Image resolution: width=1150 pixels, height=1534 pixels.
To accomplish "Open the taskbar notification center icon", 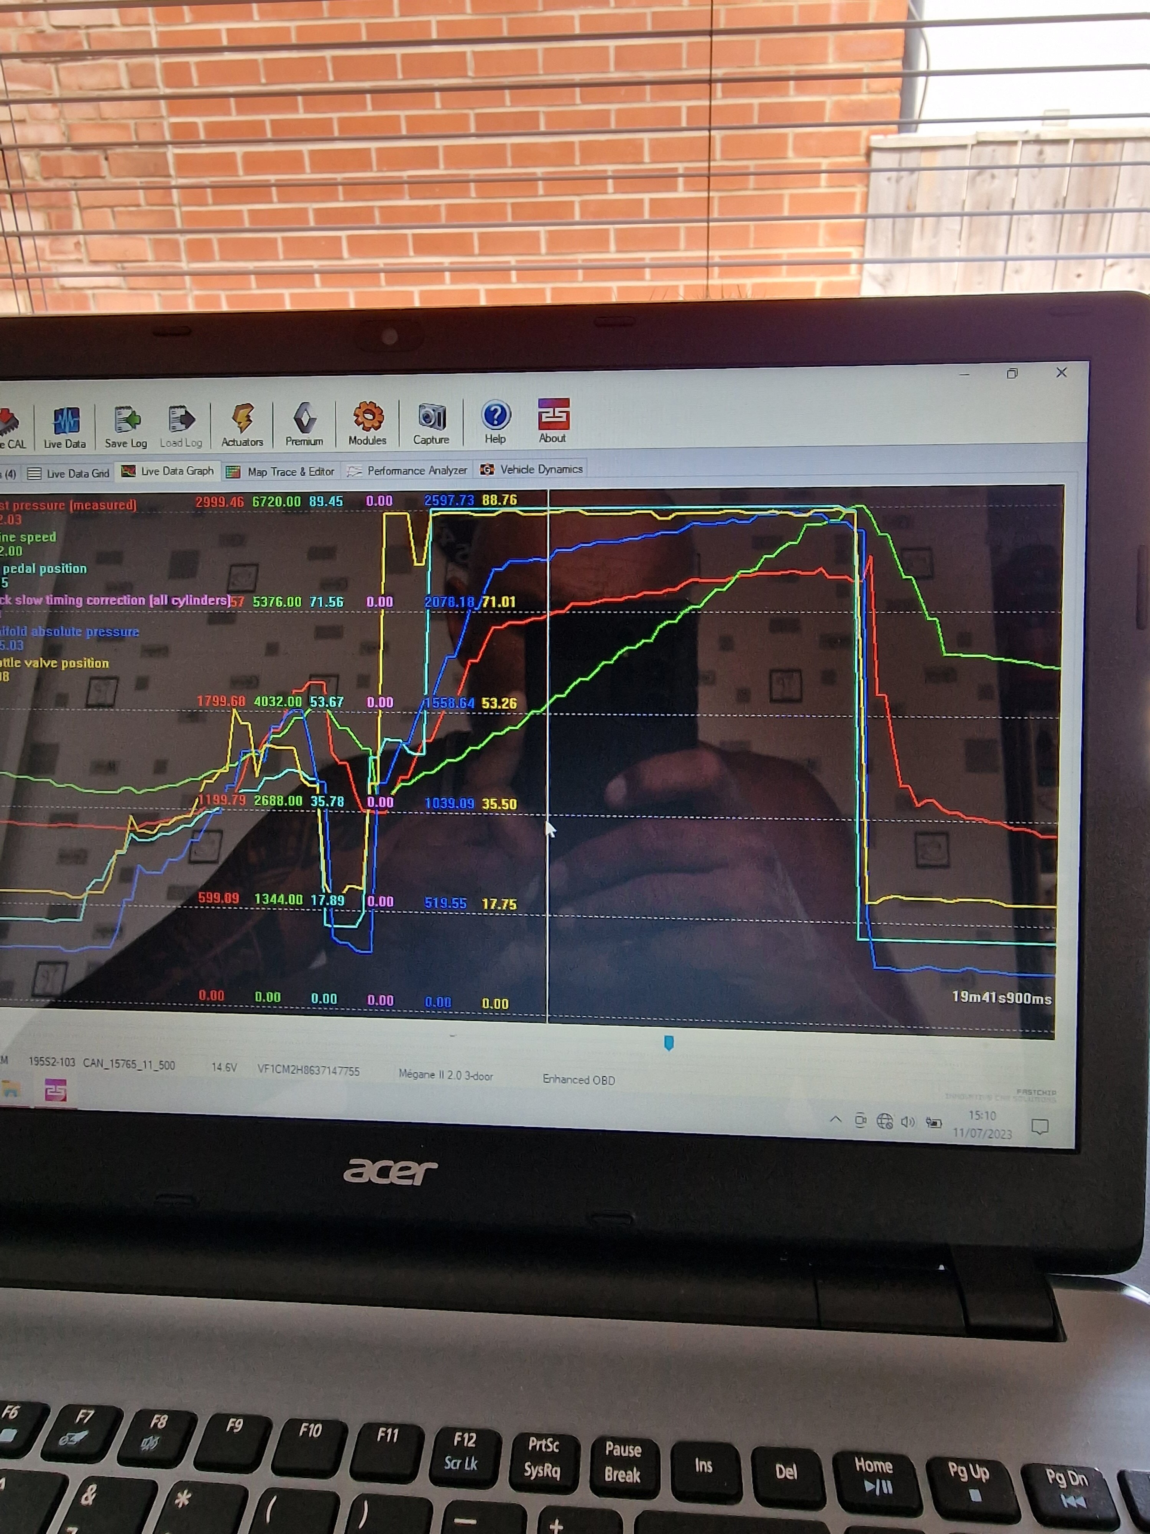I will [1040, 1126].
